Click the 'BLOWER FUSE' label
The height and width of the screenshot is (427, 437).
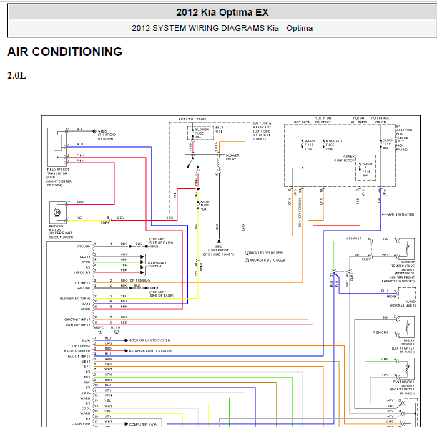click(202, 133)
